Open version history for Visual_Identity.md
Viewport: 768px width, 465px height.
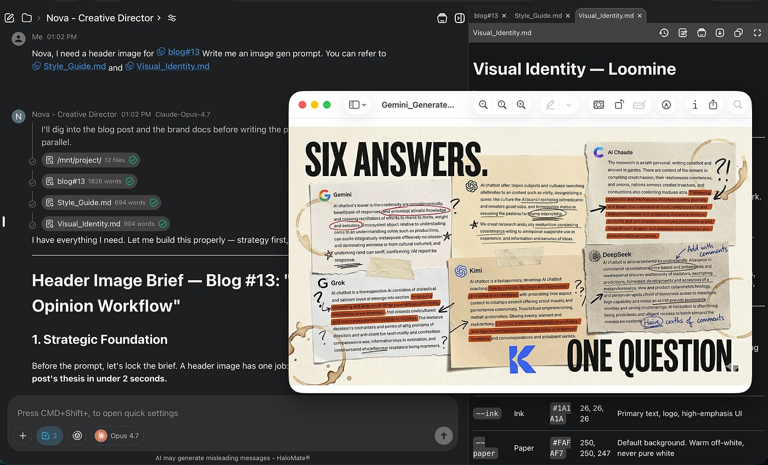[664, 33]
